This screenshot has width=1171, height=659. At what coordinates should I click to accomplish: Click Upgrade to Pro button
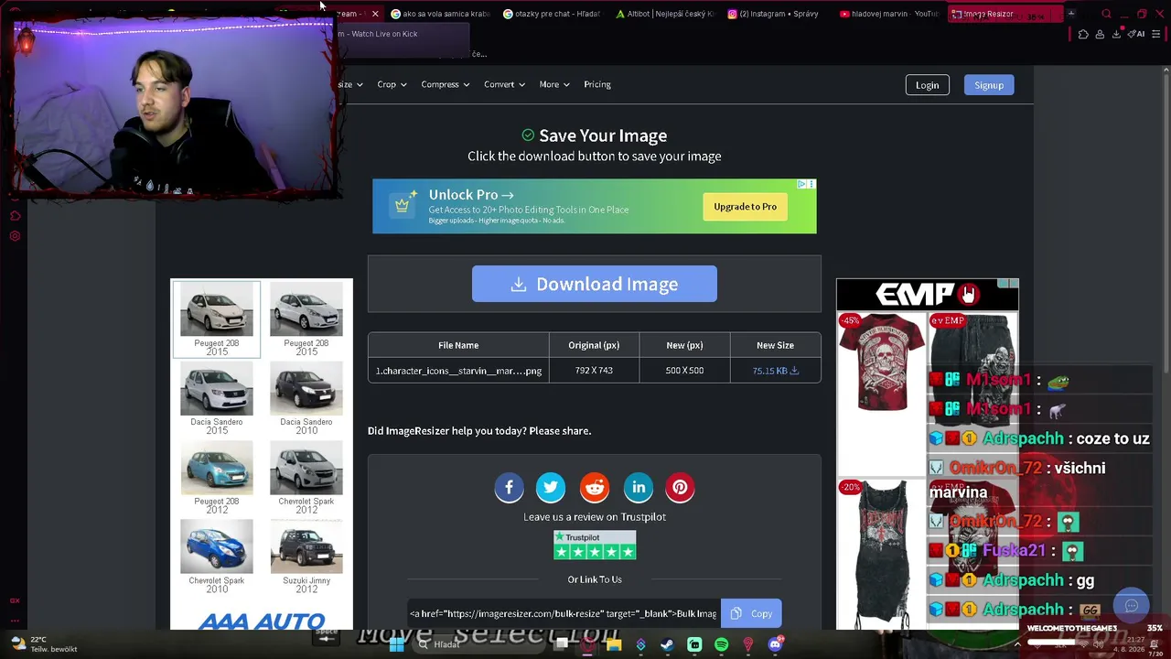click(x=745, y=207)
